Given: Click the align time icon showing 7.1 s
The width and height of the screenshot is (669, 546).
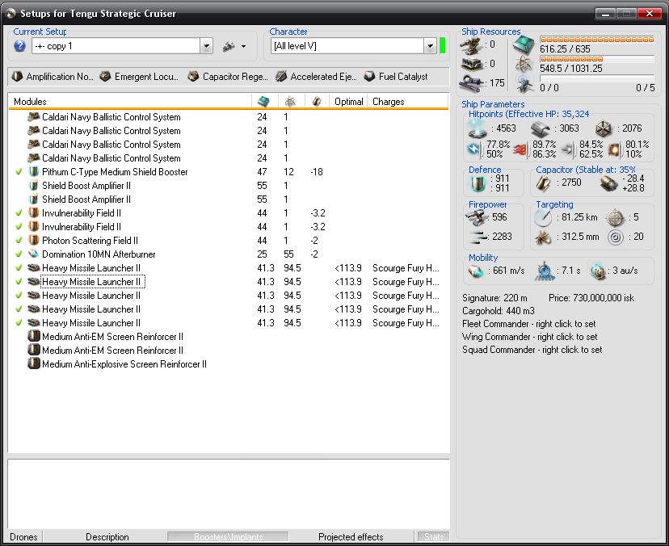Looking at the screenshot, I should click(x=544, y=271).
